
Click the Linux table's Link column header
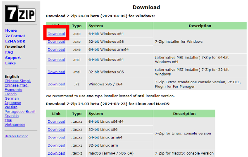(x=56, y=114)
